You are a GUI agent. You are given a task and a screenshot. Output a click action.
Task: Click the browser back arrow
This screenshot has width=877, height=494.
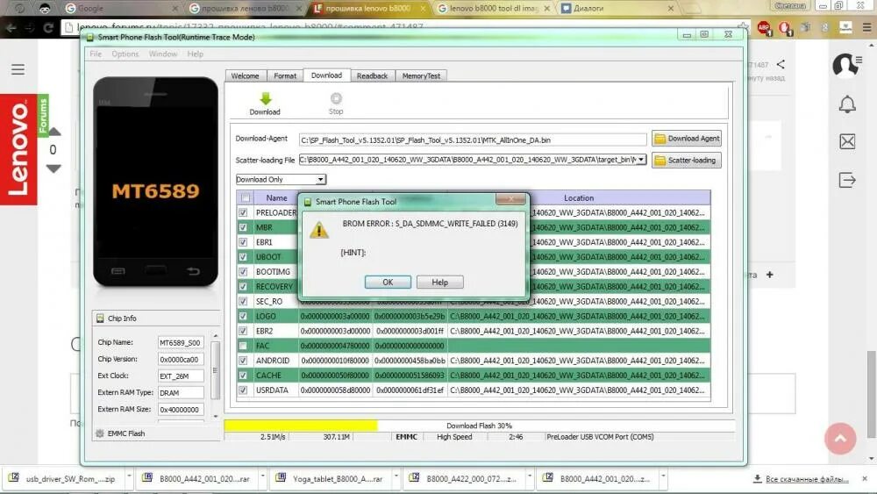pos(11,27)
